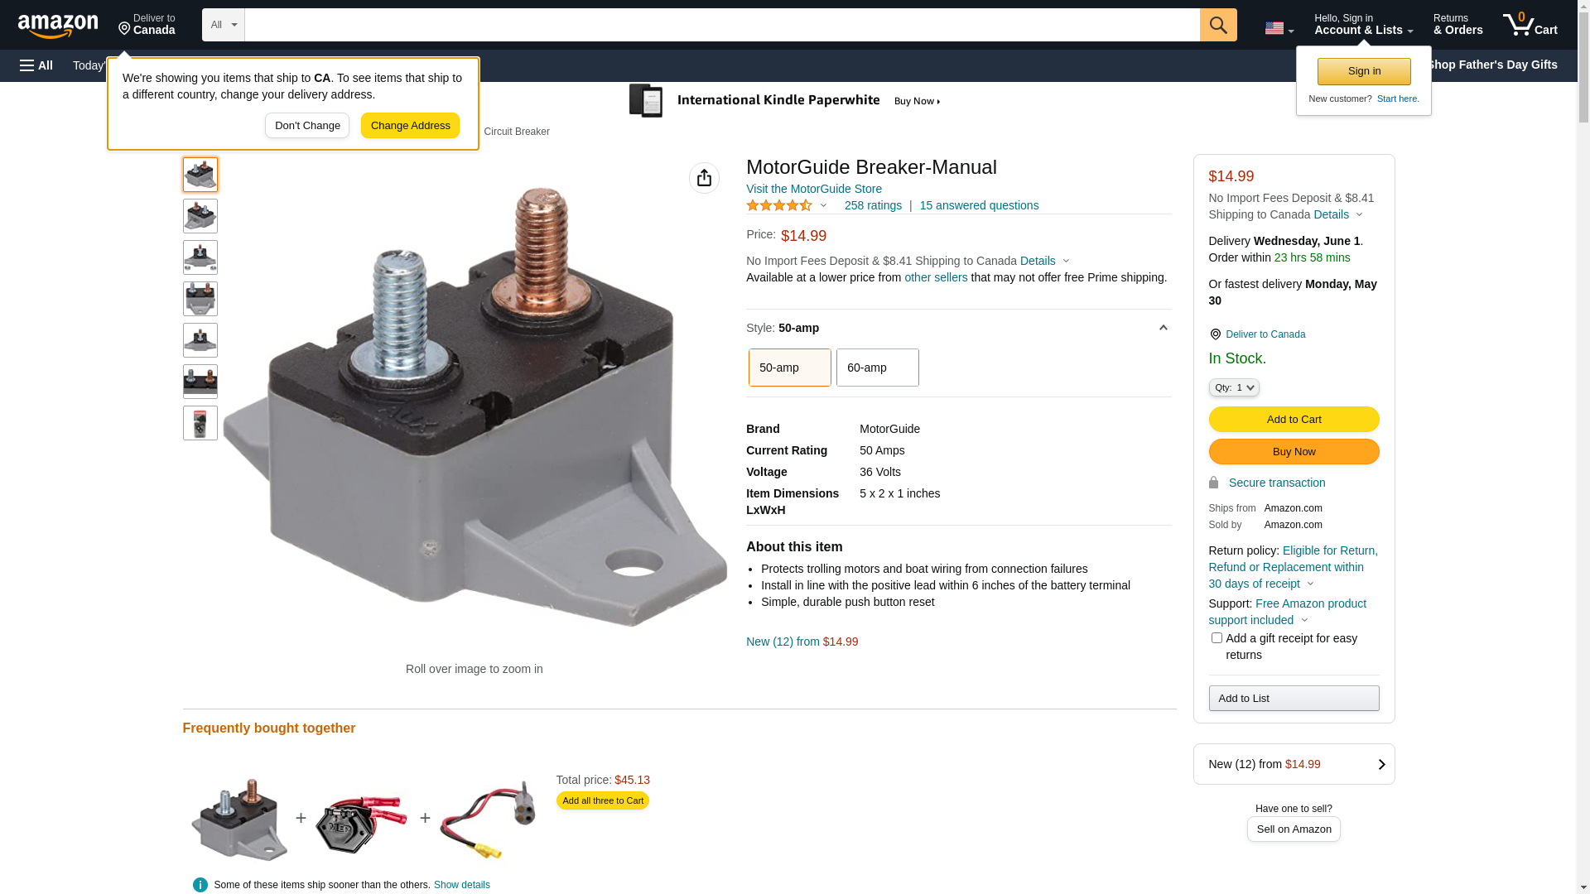Click the search text field
1590x894 pixels.
(722, 25)
